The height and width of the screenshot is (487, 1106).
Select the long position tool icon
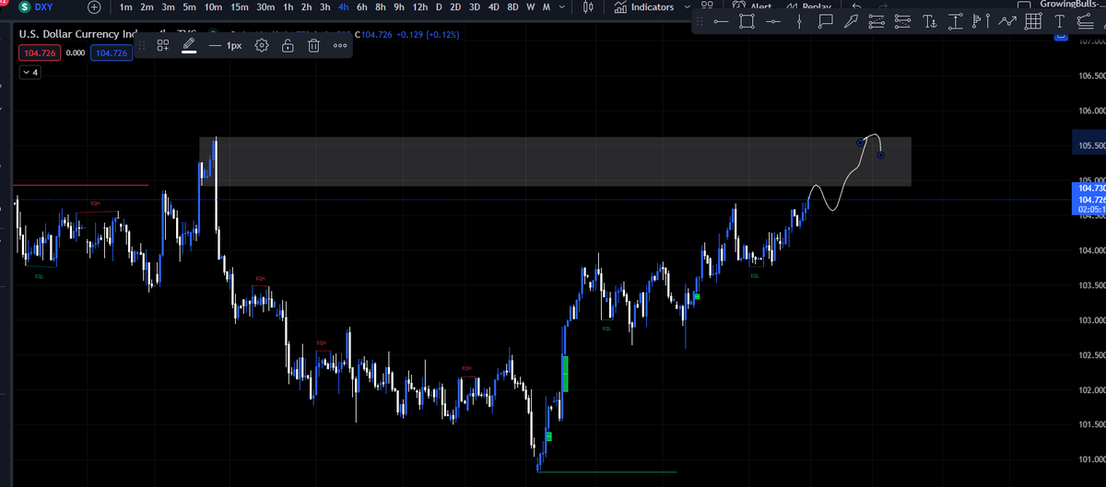click(x=877, y=21)
